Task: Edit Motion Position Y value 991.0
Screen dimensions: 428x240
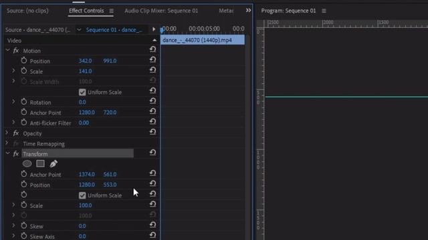Action: 110,61
